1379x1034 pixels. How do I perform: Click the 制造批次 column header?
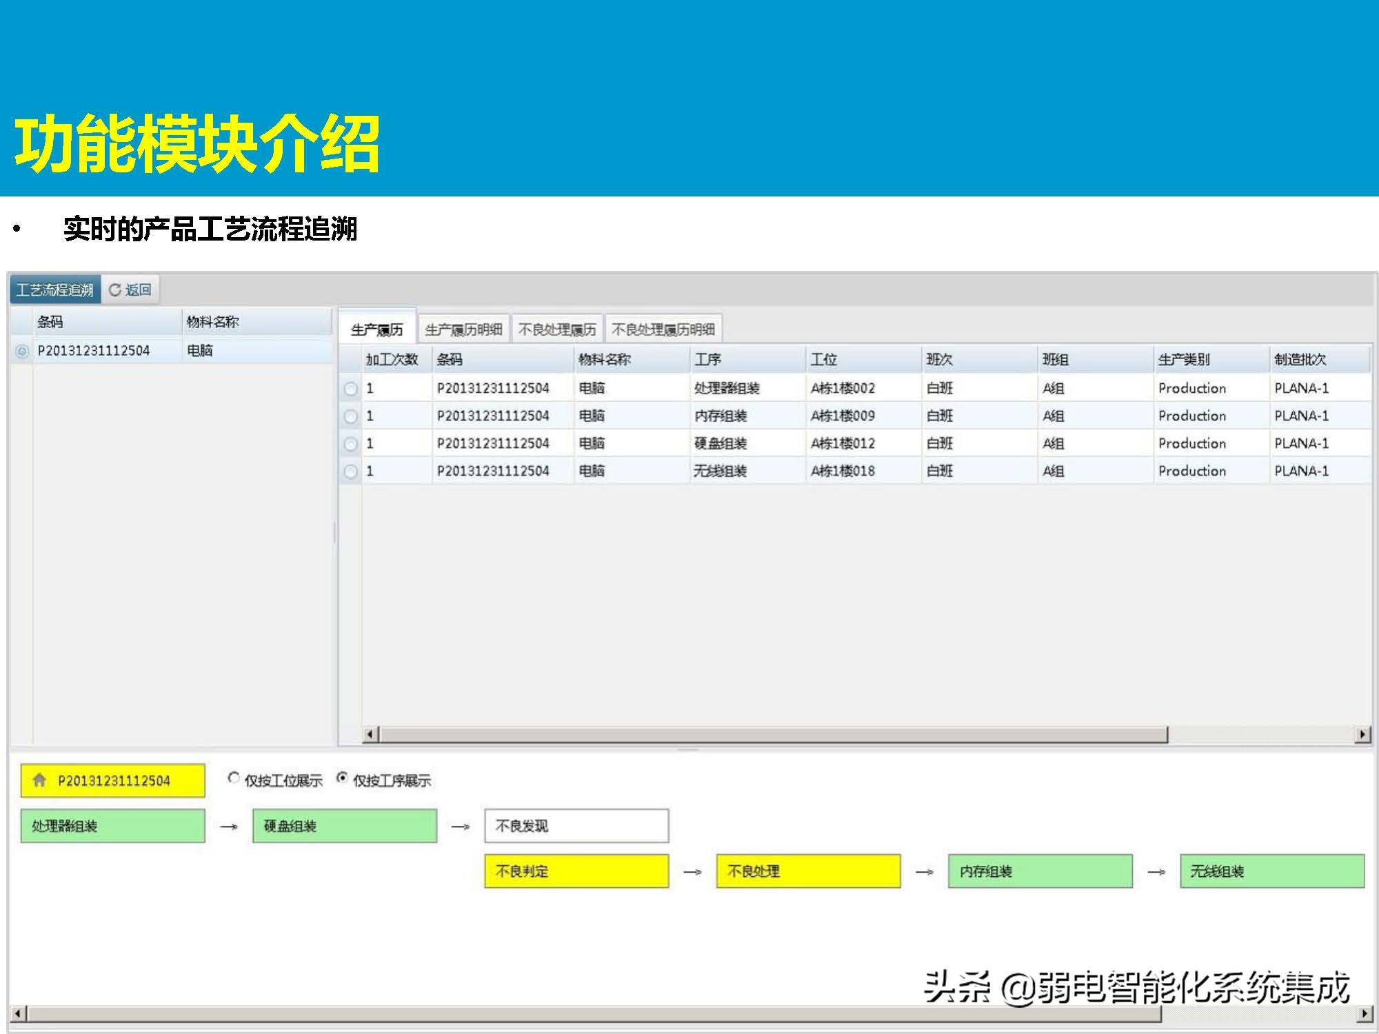click(x=1320, y=360)
